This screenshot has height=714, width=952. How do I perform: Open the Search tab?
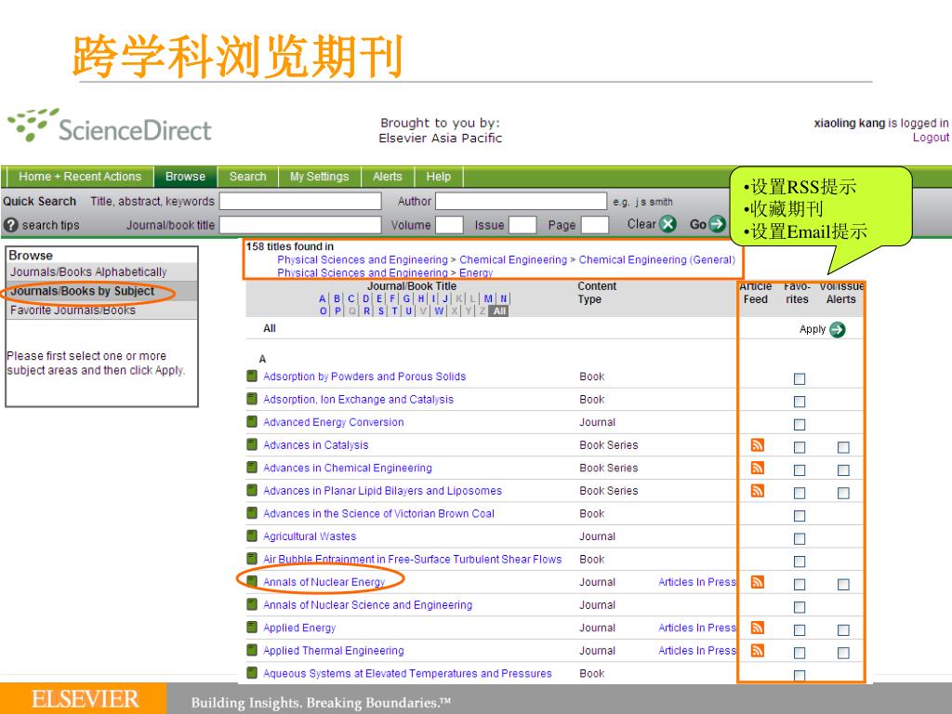[x=247, y=177]
